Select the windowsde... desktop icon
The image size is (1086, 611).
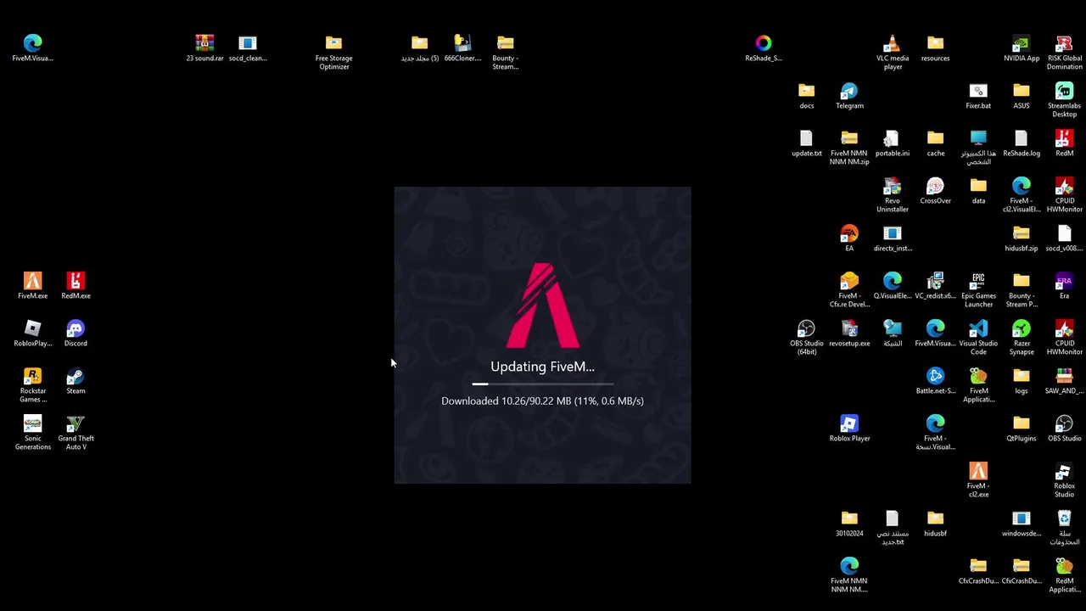click(x=1022, y=524)
